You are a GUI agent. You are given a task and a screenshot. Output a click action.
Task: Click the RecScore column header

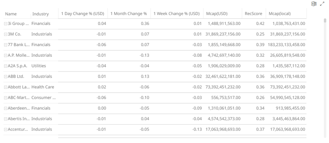pos(253,14)
